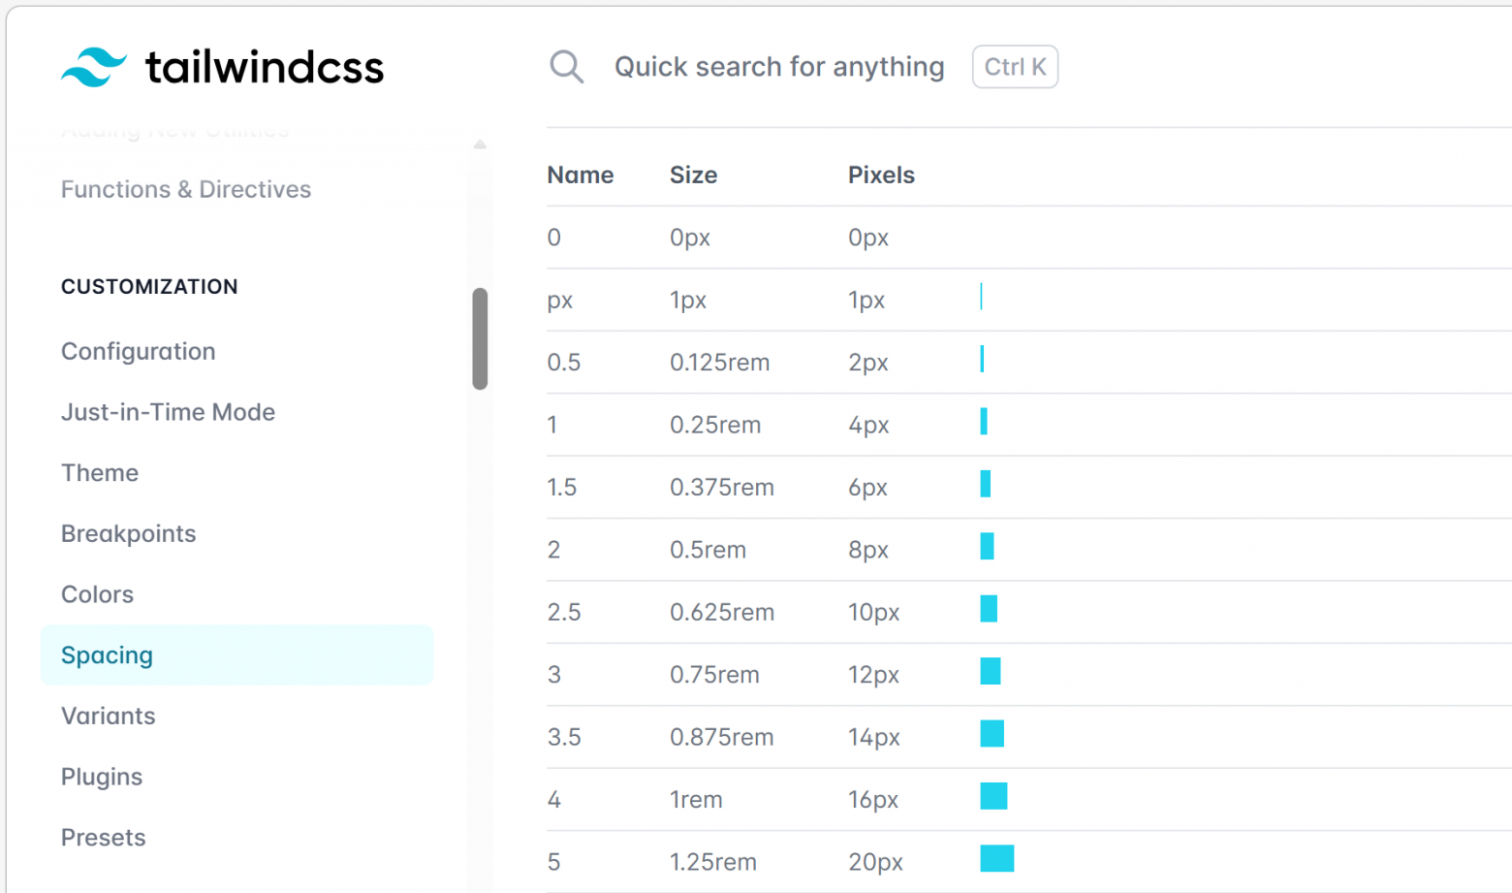Select the active Spacing sidebar item
The width and height of the screenshot is (1512, 893).
click(x=107, y=655)
